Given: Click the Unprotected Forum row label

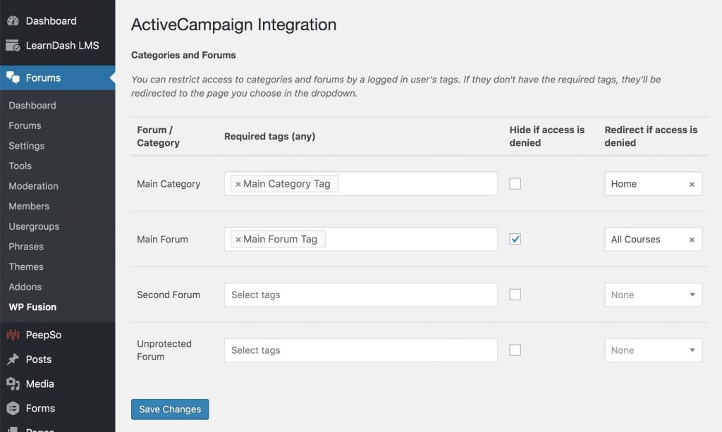Looking at the screenshot, I should (x=164, y=350).
